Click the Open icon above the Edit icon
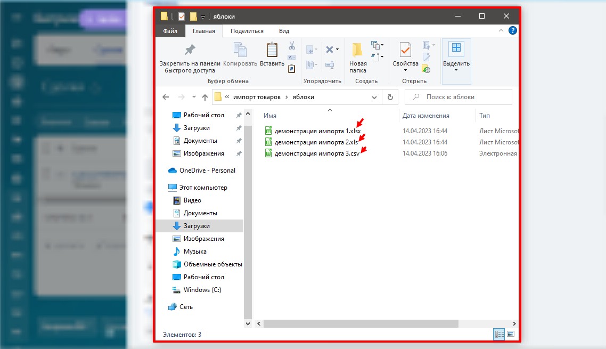 pyautogui.click(x=427, y=45)
